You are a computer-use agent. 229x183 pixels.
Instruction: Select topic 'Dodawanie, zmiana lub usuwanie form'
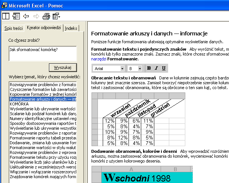[x=43, y=143]
